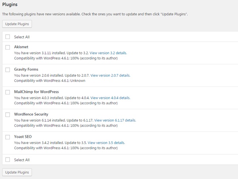
Task: Enable the MailChimp for WordPress checkbox
Action: click(8, 92)
